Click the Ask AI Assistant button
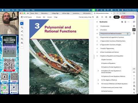The height and width of the screenshot is (103, 138). pyautogui.click(x=128, y=17)
